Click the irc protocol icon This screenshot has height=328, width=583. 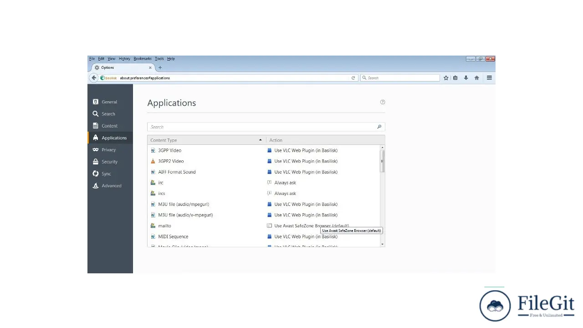pyautogui.click(x=153, y=183)
